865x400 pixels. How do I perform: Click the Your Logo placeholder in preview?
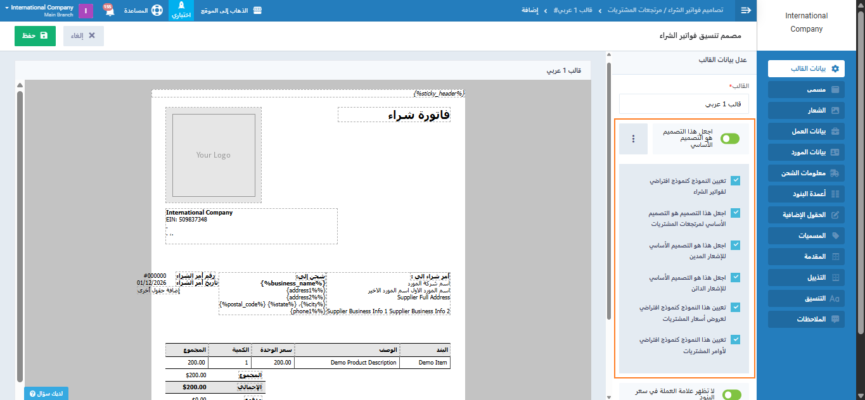point(213,155)
